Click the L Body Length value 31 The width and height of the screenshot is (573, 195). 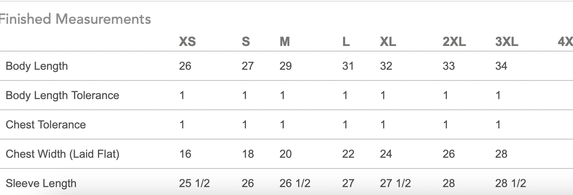coord(348,66)
